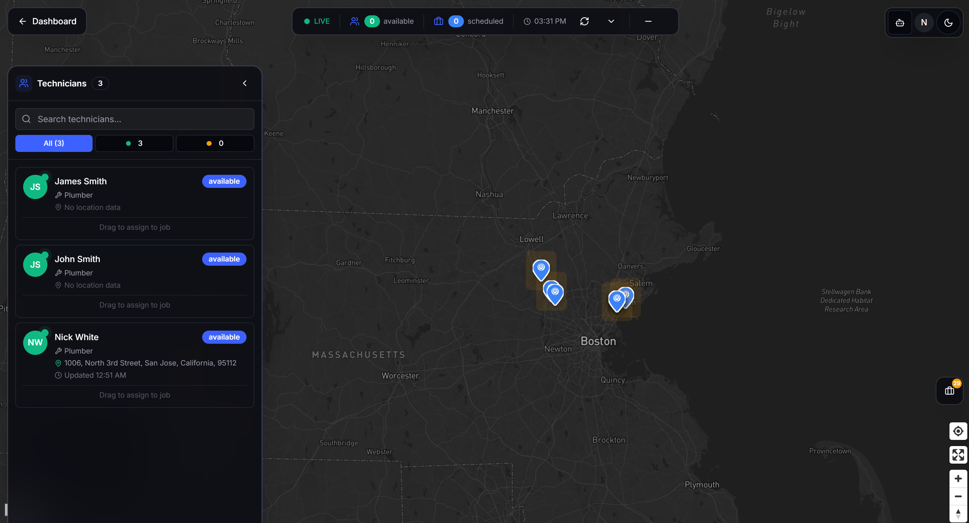Screen dimensions: 969x523
Task: Zoom in on the map
Action: 958,479
